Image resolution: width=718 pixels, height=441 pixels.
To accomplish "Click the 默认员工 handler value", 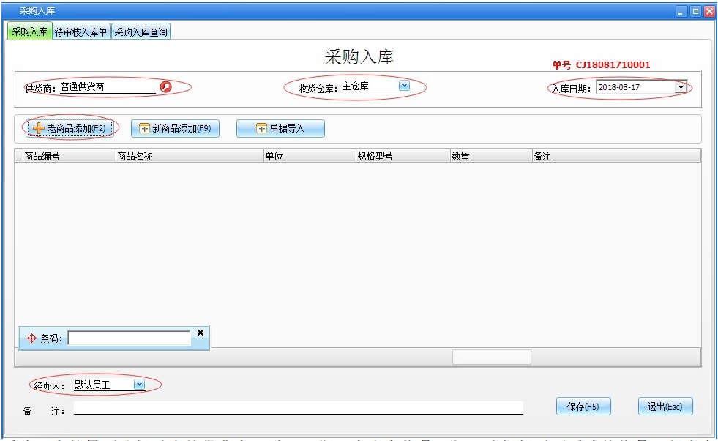I will [92, 385].
